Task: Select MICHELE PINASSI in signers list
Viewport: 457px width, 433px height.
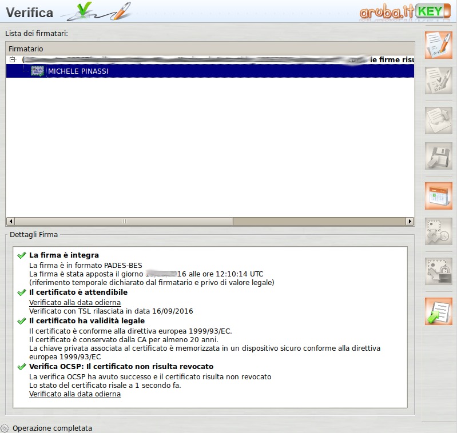Action: pyautogui.click(x=78, y=71)
